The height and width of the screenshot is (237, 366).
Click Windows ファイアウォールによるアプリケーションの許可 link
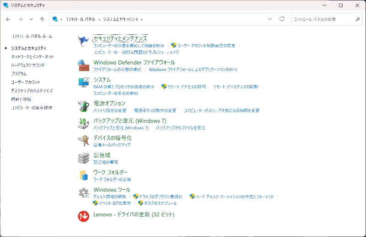click(193, 70)
